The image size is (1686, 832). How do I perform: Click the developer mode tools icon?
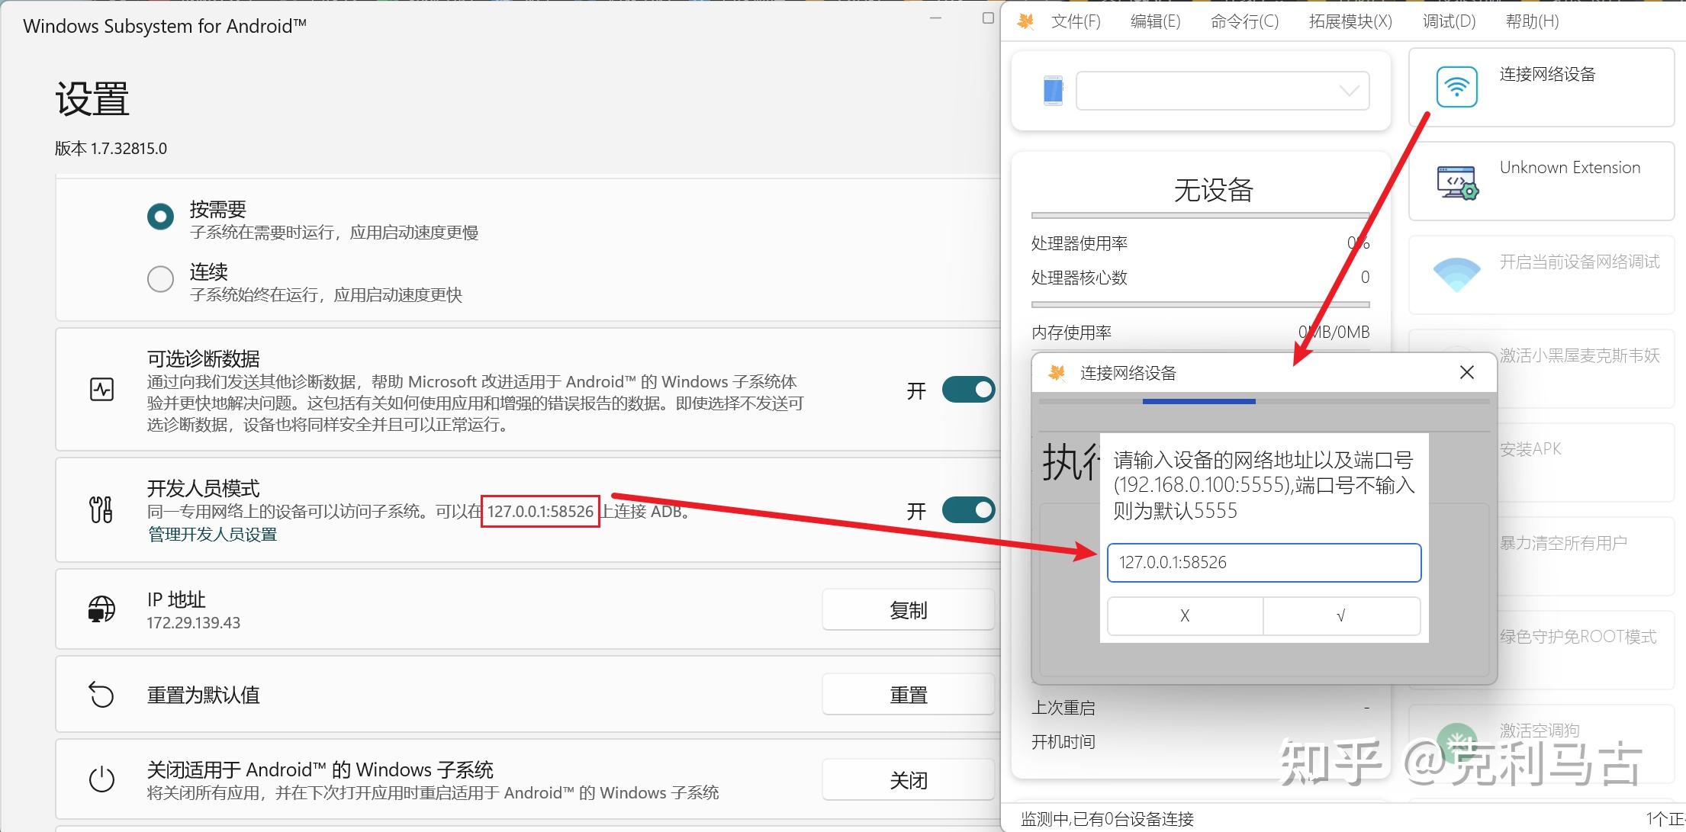click(x=101, y=509)
